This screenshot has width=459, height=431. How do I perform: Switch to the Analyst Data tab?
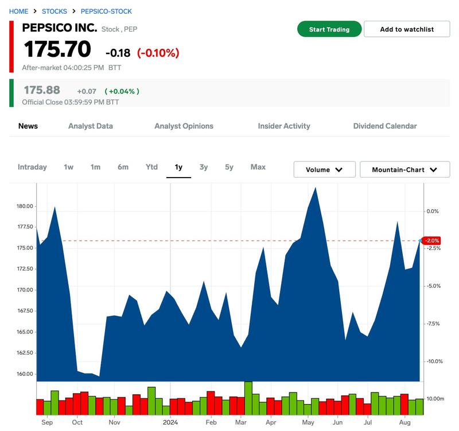91,126
